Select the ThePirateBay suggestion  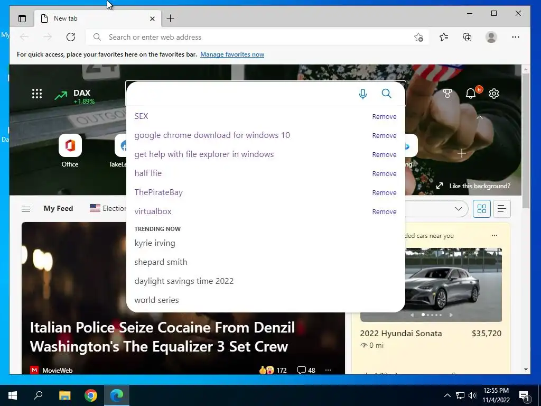pyautogui.click(x=158, y=192)
